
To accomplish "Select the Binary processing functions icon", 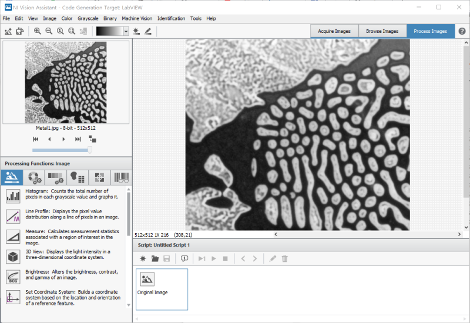I will click(77, 177).
